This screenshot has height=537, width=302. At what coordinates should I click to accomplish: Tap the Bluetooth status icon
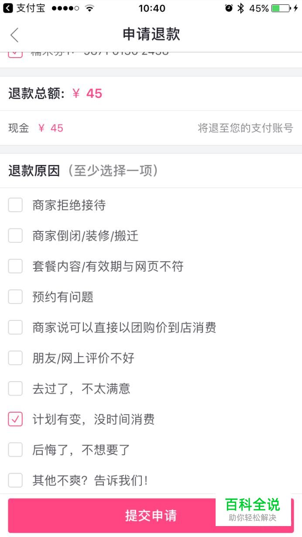pos(240,8)
